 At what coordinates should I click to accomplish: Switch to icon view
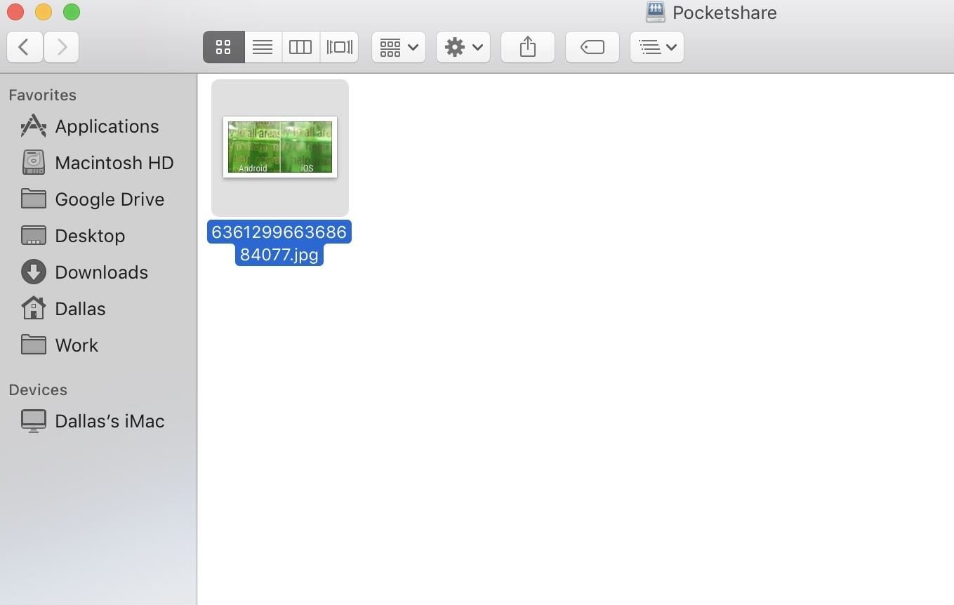(224, 47)
